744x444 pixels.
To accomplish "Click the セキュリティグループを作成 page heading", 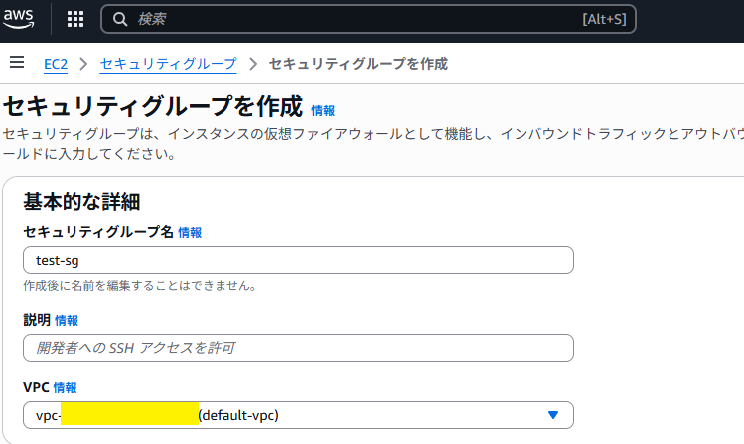I will (153, 107).
